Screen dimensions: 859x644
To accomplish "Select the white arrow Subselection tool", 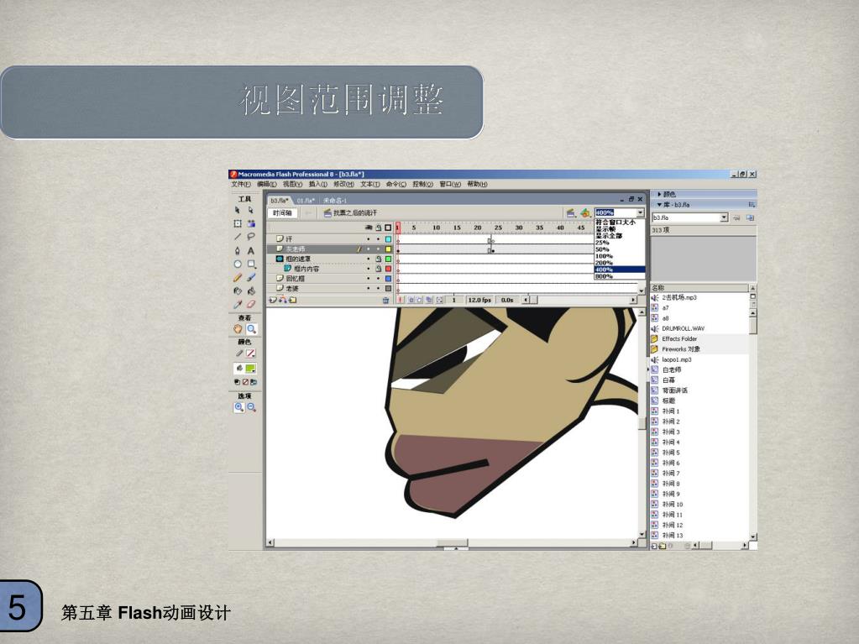I will 251,210.
